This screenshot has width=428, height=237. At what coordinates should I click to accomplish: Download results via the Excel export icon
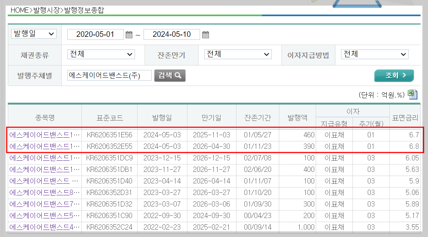coord(412,95)
